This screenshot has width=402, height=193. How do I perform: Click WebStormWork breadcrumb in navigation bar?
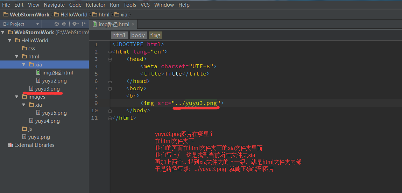click(26, 15)
